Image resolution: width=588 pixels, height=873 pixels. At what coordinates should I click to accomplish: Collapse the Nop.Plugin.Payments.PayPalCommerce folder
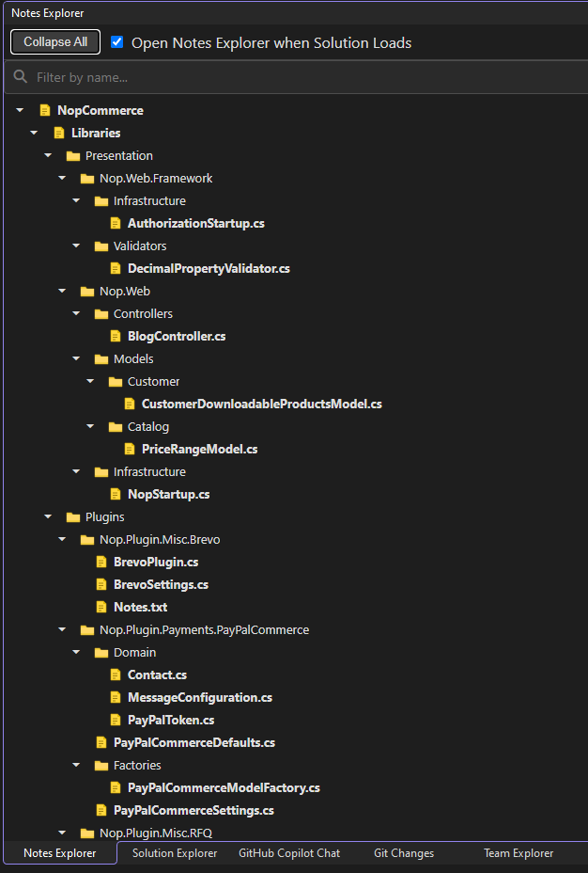(62, 629)
